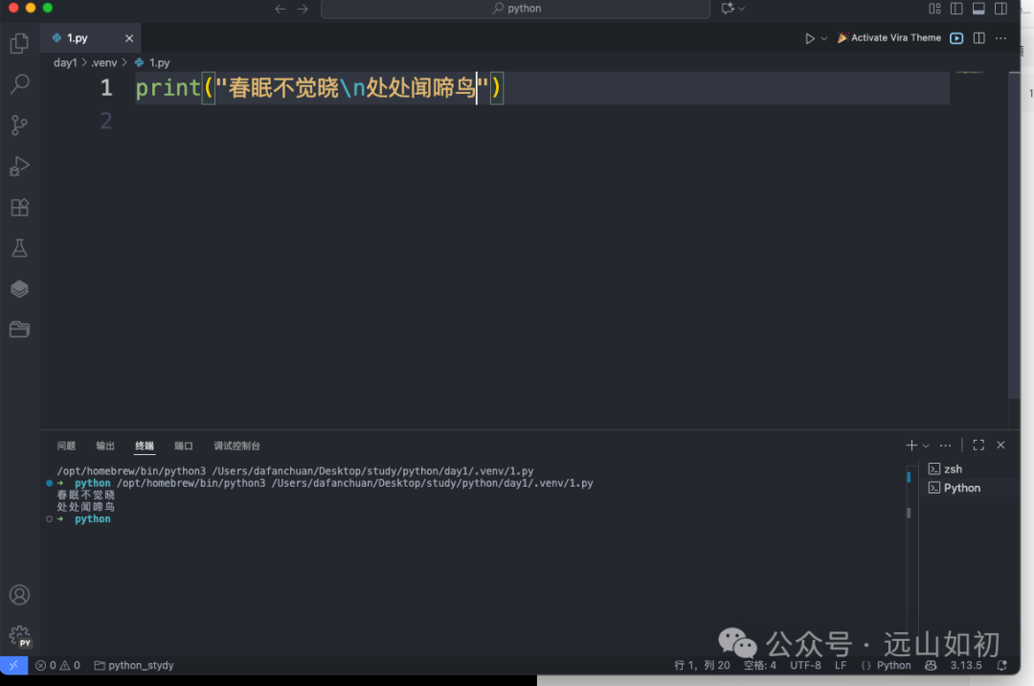The width and height of the screenshot is (1034, 686).
Task: Open the Manage settings gear
Action: pyautogui.click(x=20, y=636)
